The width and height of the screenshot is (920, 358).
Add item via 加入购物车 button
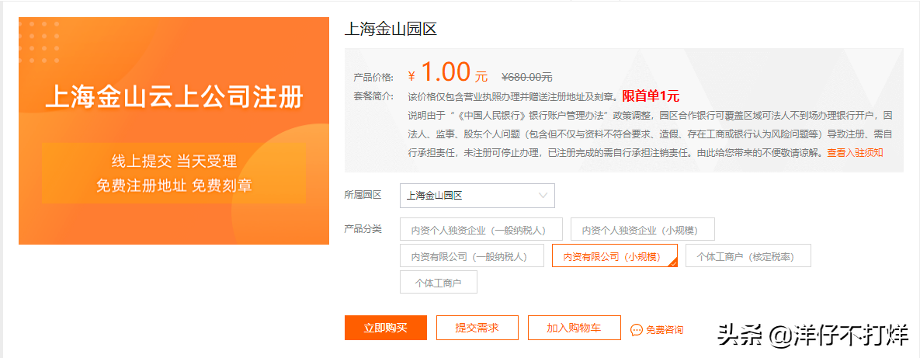click(x=574, y=328)
